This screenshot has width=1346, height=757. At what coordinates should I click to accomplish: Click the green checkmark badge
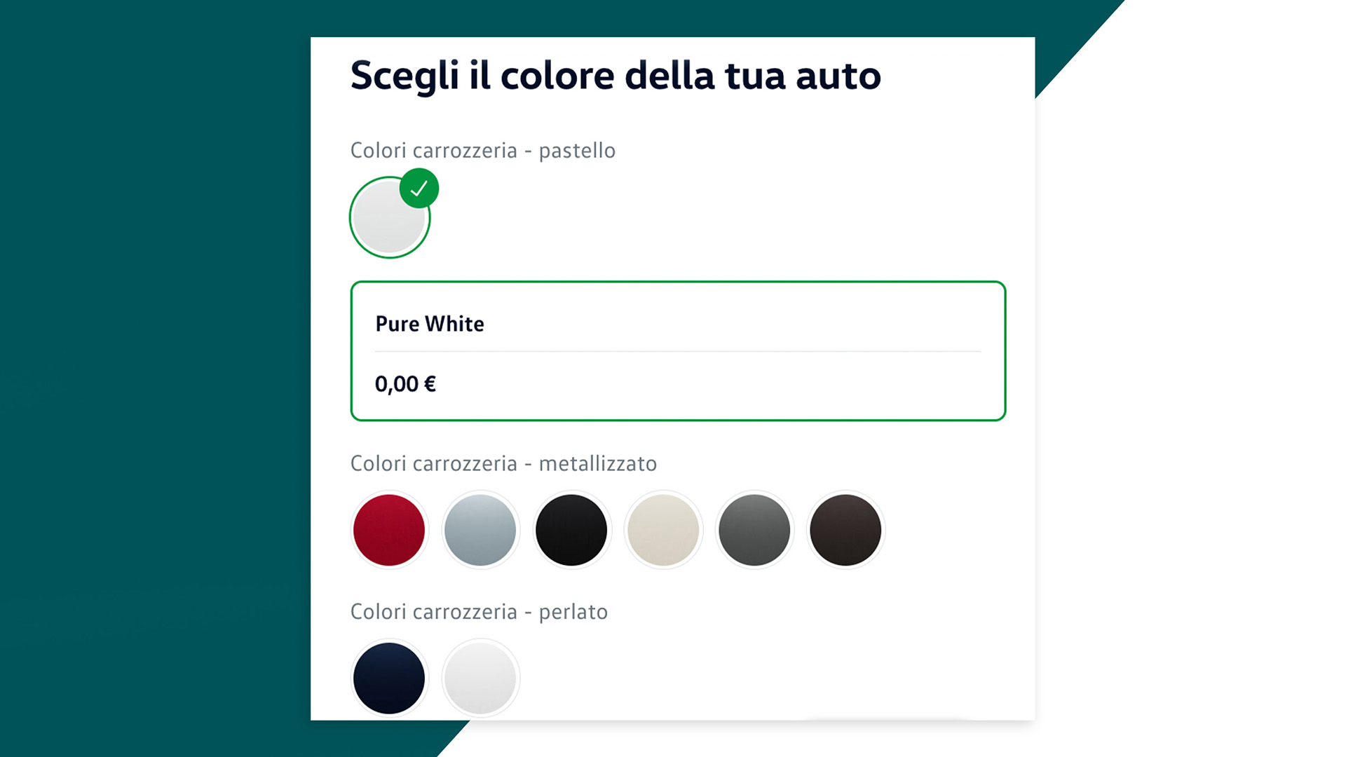[x=419, y=189]
